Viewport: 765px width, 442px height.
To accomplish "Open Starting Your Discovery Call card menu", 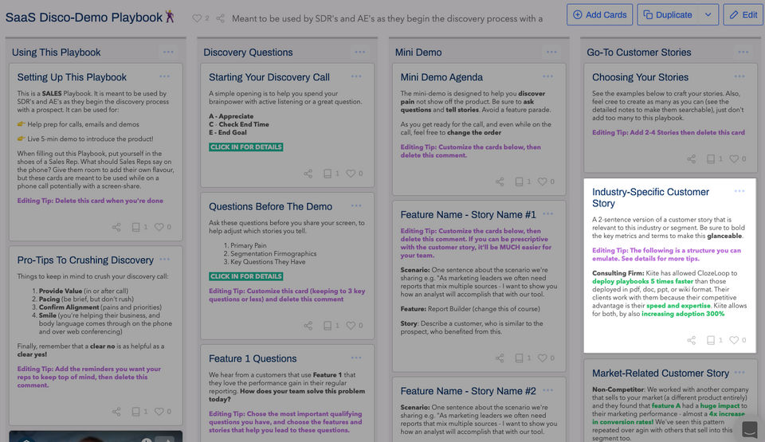I will point(356,76).
